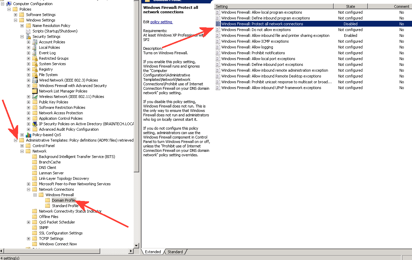Click the File System folder icon

(x=35, y=75)
